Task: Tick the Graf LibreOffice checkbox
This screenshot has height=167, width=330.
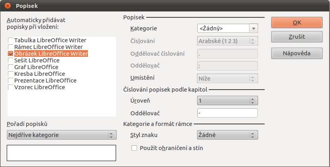Action: tap(11, 67)
